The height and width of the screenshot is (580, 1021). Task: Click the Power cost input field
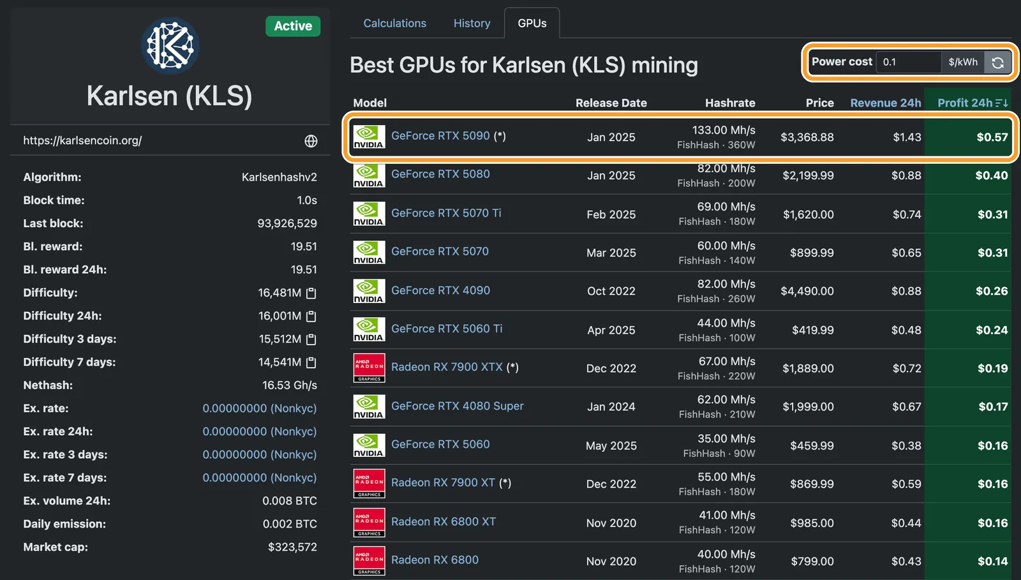(x=909, y=63)
